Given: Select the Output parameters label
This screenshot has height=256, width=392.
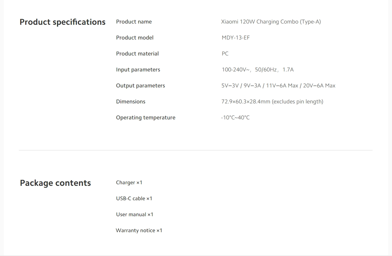Looking at the screenshot, I should [x=140, y=86].
